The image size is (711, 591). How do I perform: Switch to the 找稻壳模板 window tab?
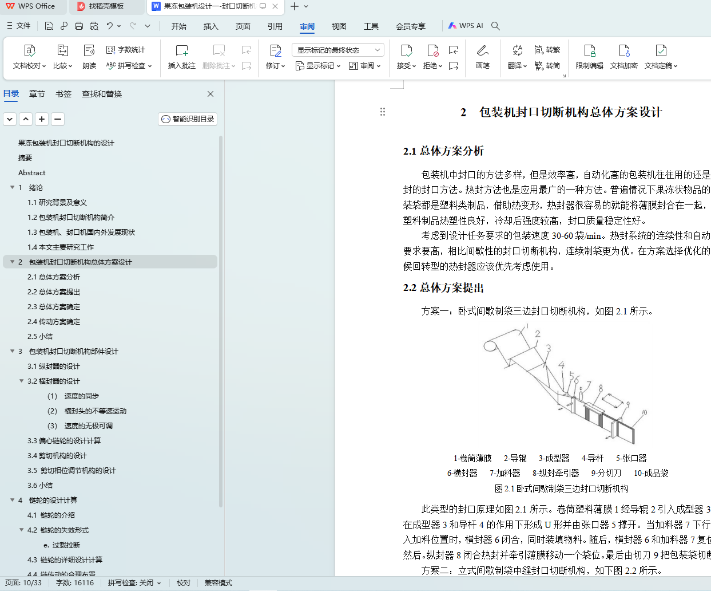[x=106, y=6]
